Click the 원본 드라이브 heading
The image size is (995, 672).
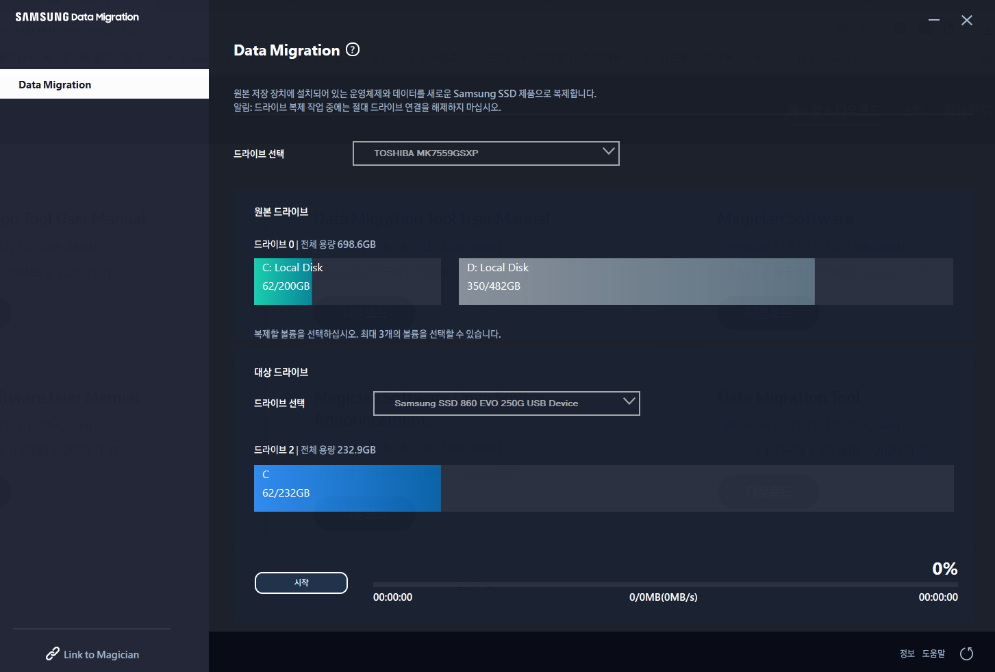pos(281,212)
